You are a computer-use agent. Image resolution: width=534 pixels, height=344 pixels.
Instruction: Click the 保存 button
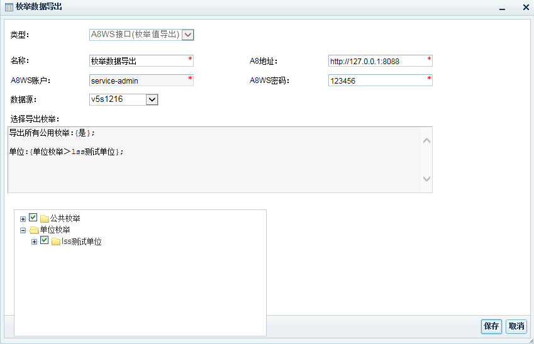(x=491, y=326)
